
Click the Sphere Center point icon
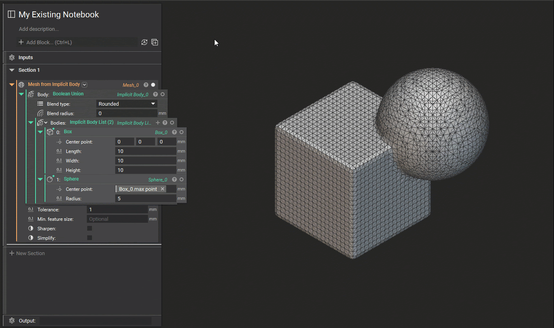click(59, 189)
